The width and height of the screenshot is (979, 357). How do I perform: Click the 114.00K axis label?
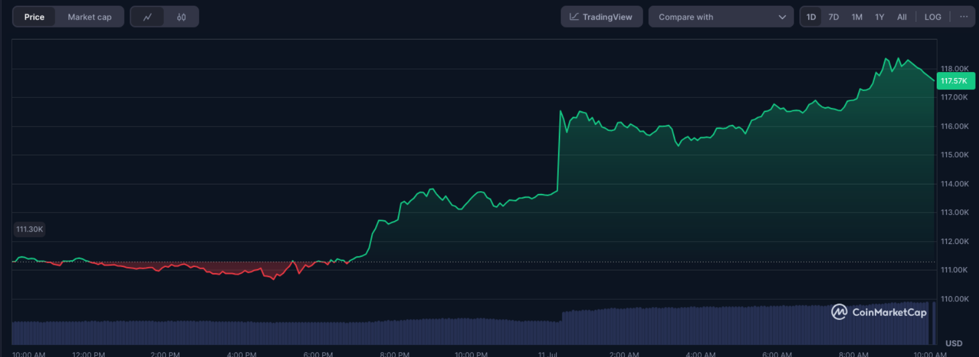tap(955, 184)
